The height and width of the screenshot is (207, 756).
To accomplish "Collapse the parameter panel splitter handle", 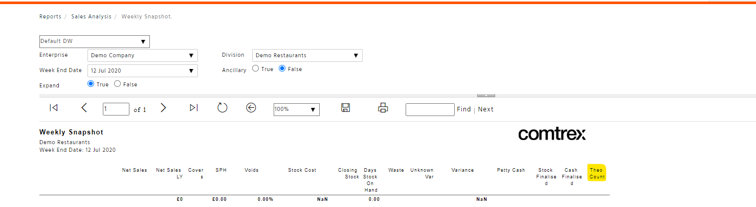I will 486,95.
